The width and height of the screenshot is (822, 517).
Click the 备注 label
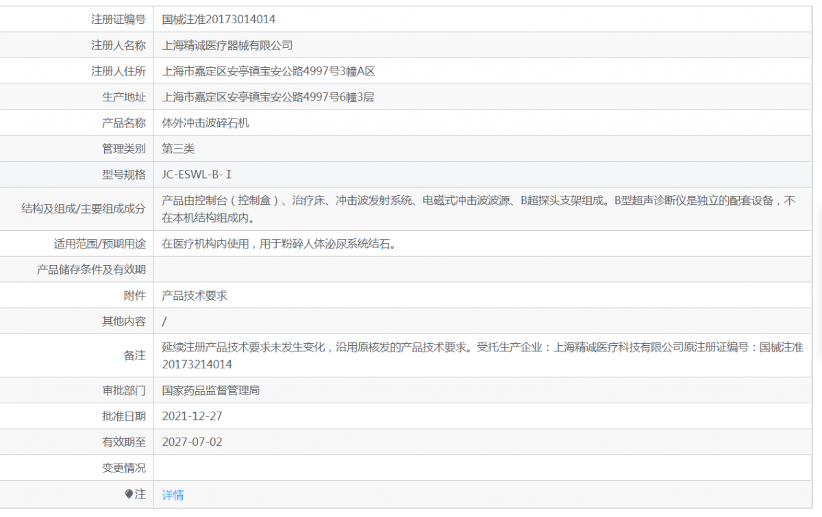[x=135, y=355]
